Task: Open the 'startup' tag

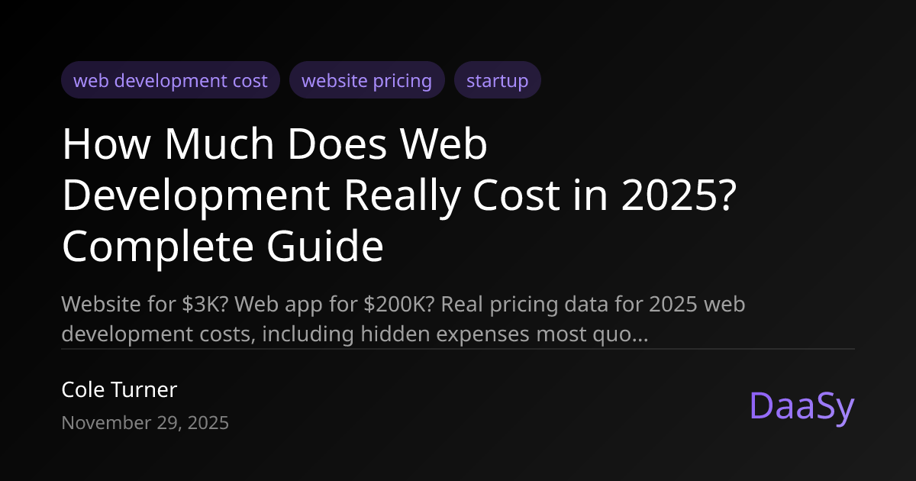Action: click(x=497, y=80)
